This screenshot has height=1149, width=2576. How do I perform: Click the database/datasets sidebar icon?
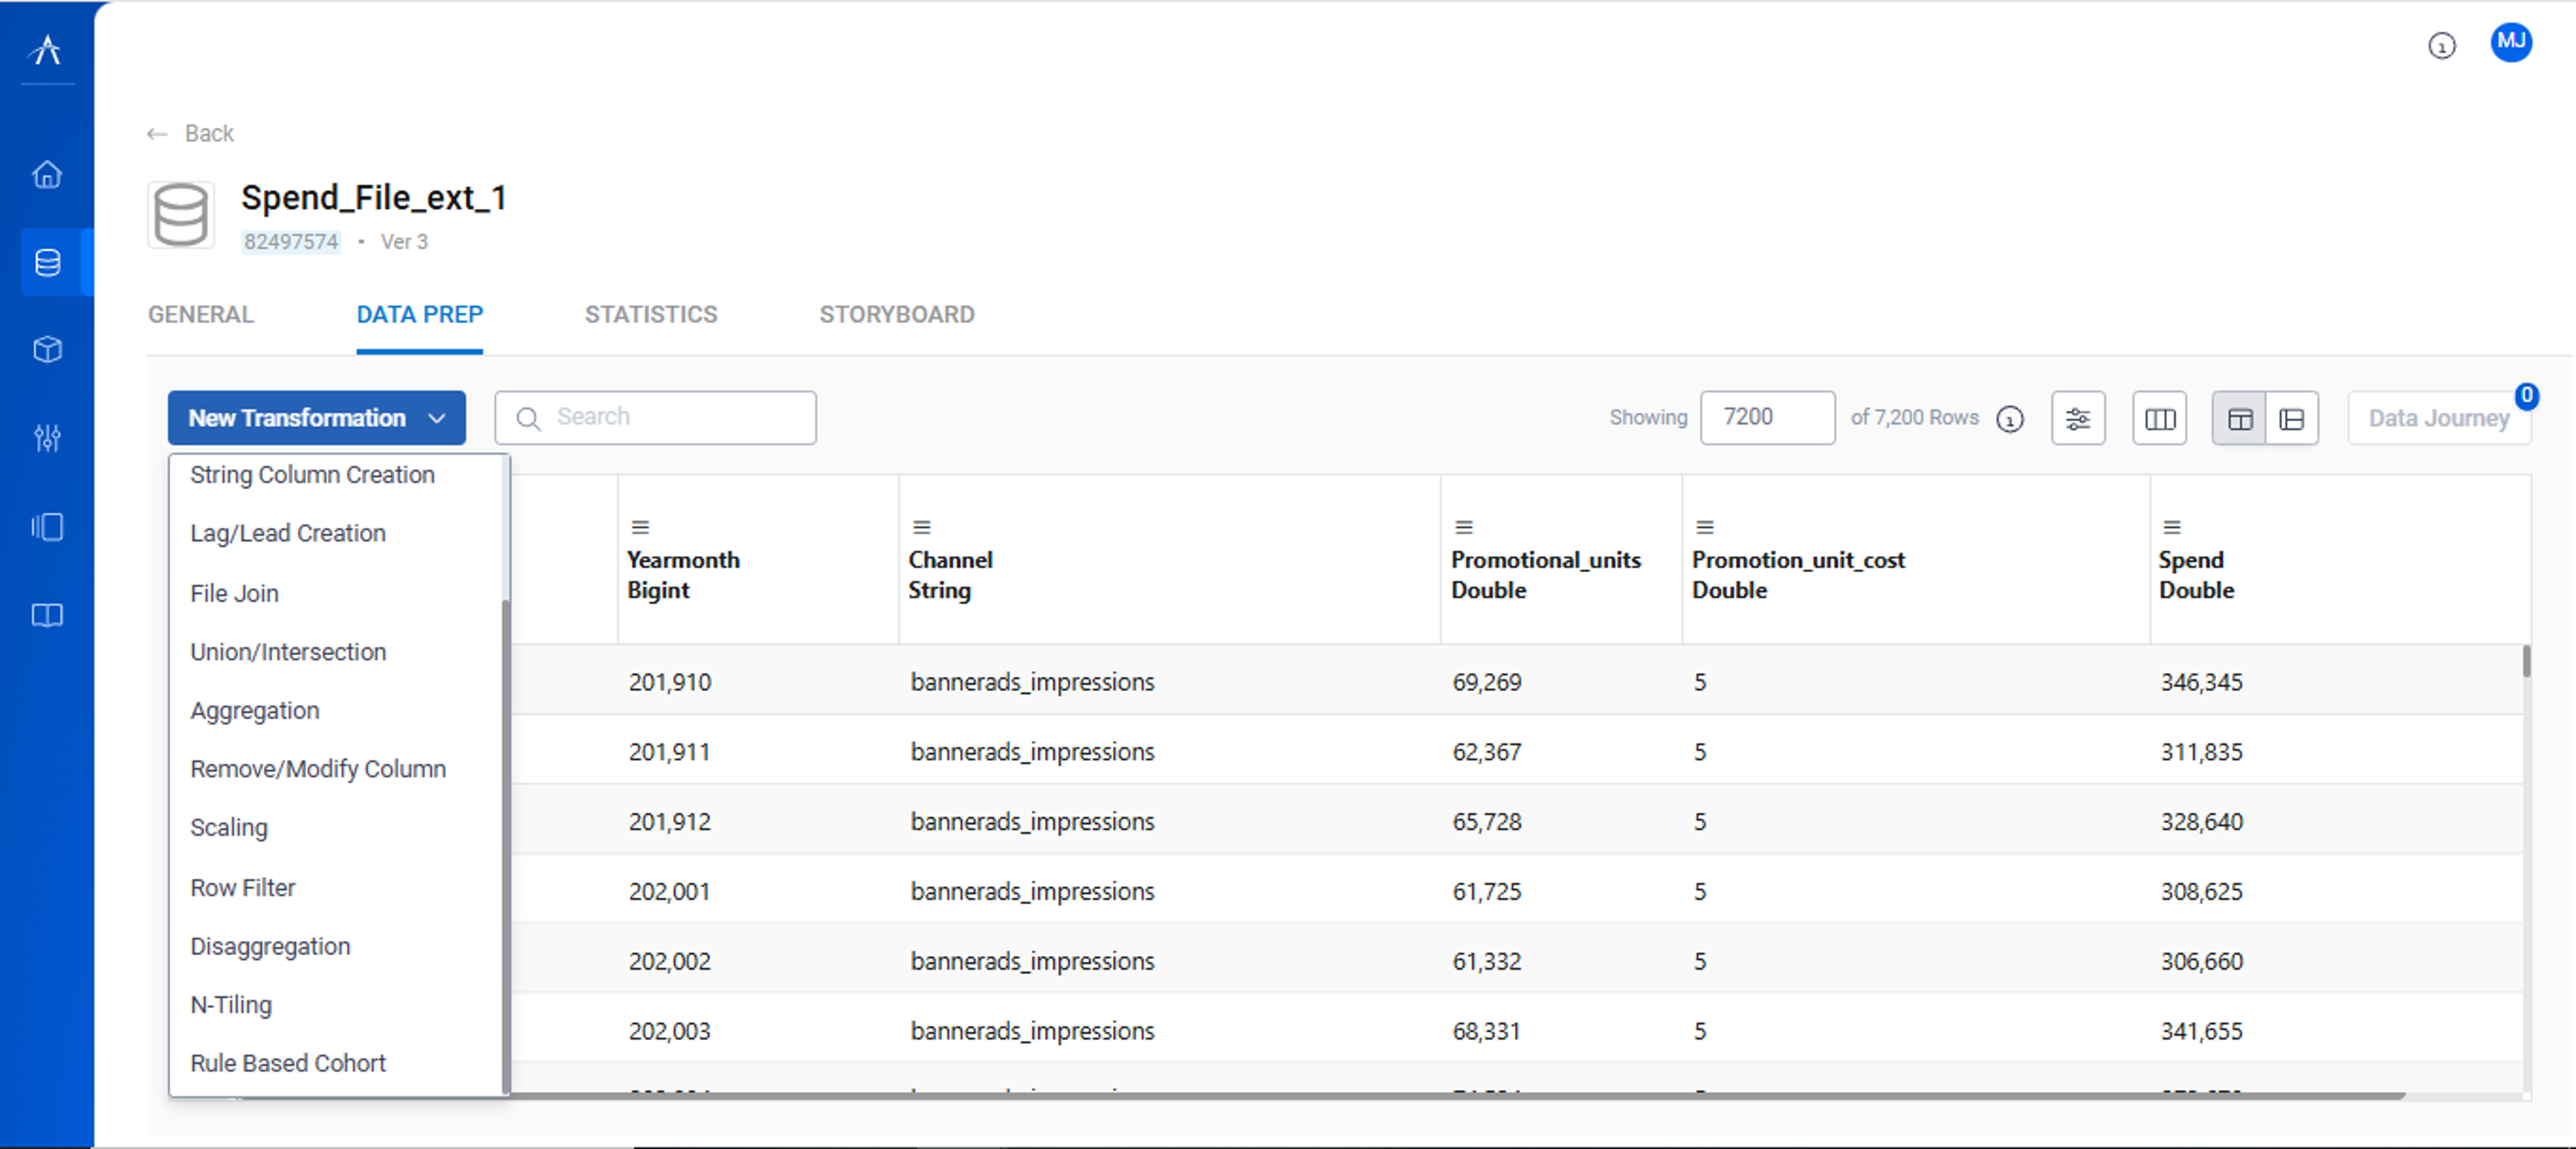[x=46, y=261]
